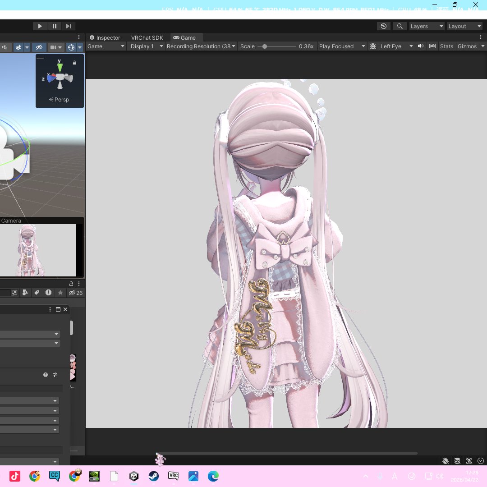Toggle the Project panel lock icon
This screenshot has height=487, width=487.
[x=71, y=284]
